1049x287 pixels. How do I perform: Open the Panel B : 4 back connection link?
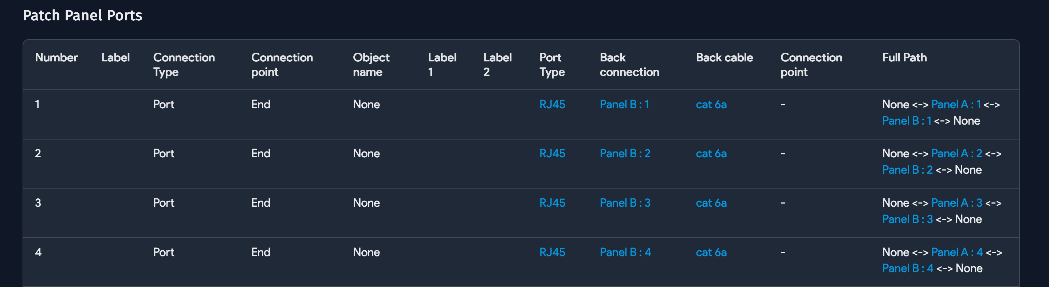[625, 252]
